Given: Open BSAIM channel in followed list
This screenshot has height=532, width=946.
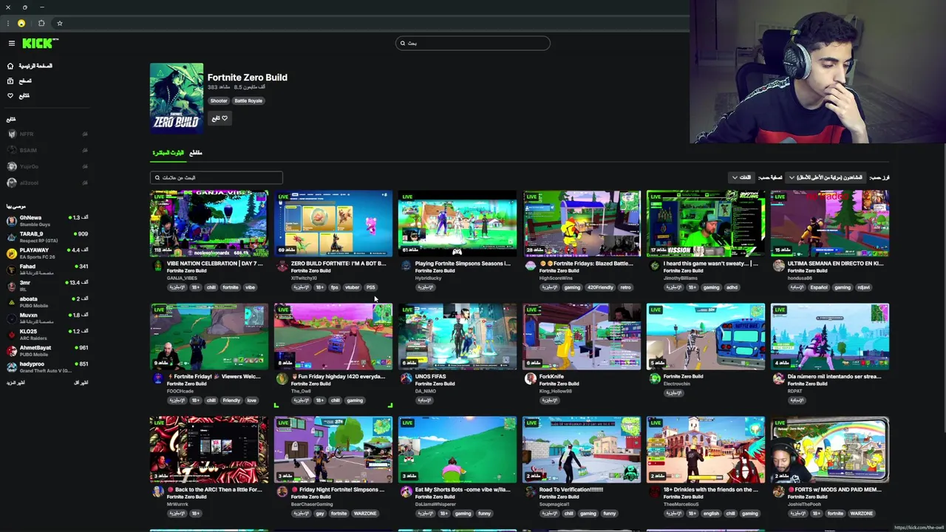Looking at the screenshot, I should pos(47,150).
